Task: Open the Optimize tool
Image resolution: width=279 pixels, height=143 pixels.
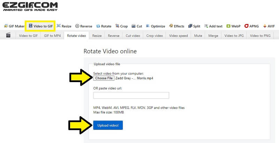Action: click(156, 26)
